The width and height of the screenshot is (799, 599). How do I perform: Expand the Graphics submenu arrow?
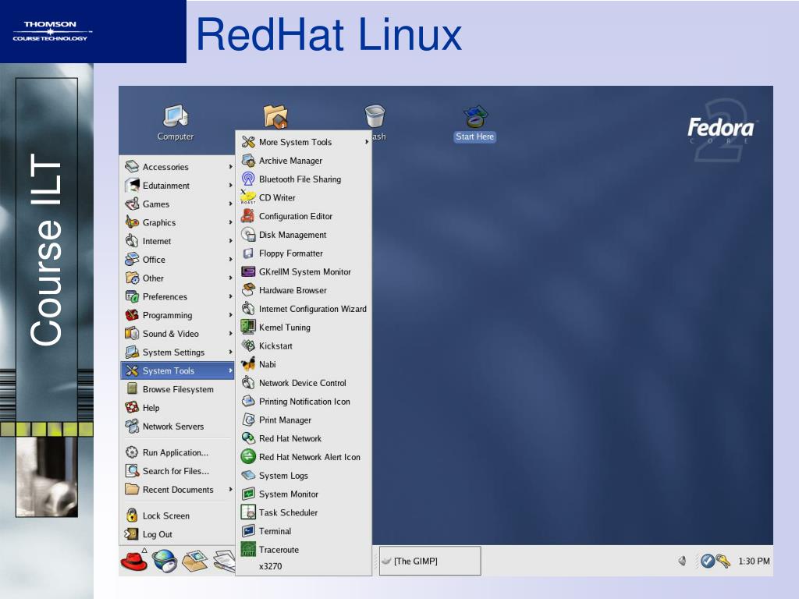click(230, 222)
